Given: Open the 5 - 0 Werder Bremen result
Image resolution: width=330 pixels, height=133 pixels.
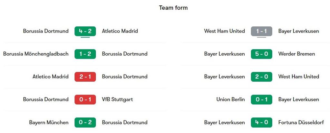Looking at the screenshot, I should coord(261,54).
